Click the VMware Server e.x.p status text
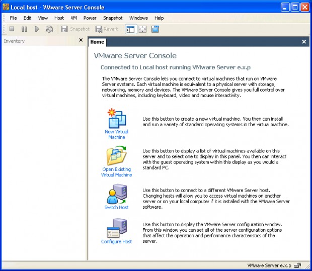 269,265
